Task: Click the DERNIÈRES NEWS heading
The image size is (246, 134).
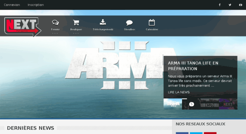Action: click(x=30, y=128)
